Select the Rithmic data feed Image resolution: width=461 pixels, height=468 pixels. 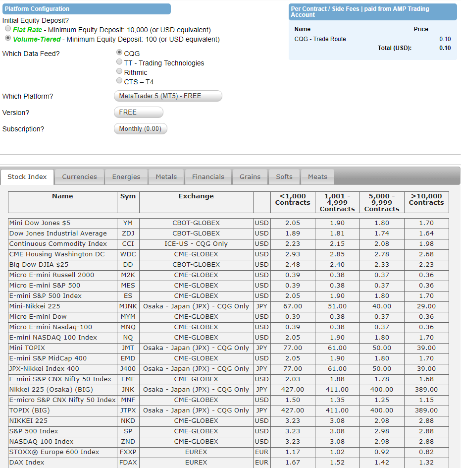pos(119,71)
